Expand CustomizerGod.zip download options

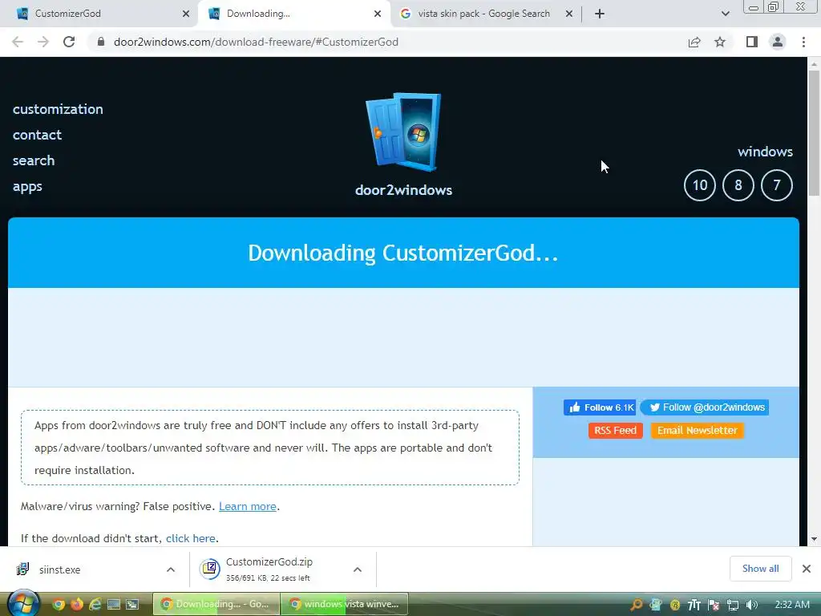pyautogui.click(x=357, y=569)
